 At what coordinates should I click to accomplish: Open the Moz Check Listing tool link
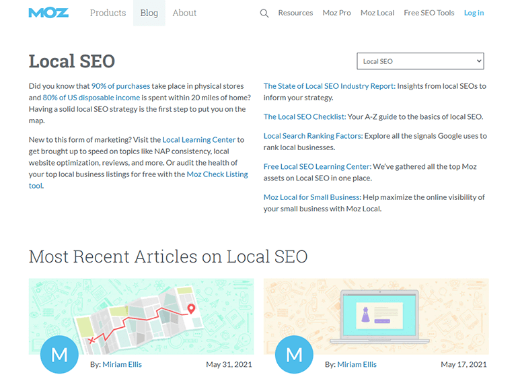tap(217, 174)
